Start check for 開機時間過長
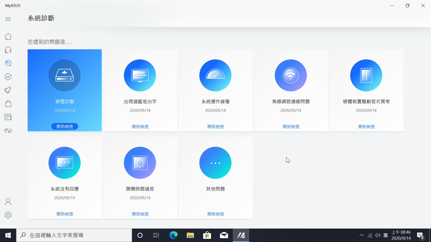Screen dimensions: 431x242 (140, 214)
